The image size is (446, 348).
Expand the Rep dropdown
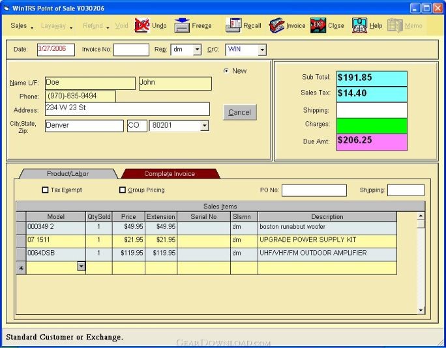(x=197, y=50)
